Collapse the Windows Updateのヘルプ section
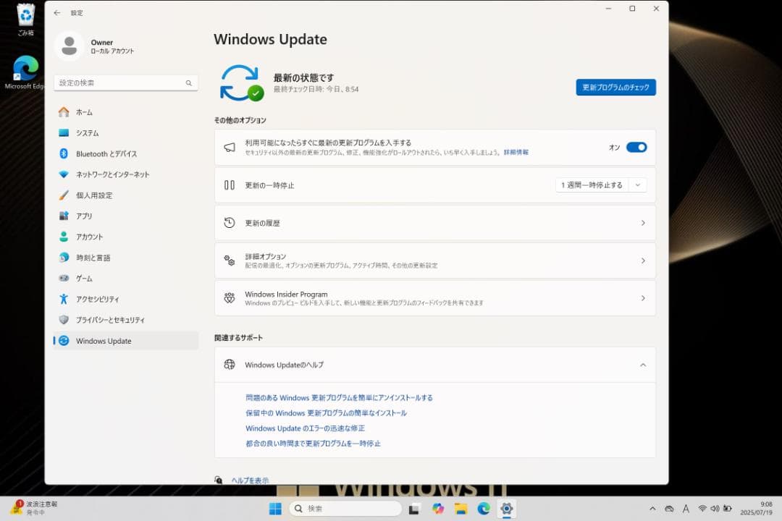 pos(643,365)
